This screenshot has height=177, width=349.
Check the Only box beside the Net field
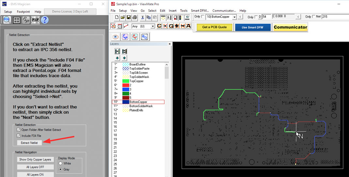(x=314, y=16)
